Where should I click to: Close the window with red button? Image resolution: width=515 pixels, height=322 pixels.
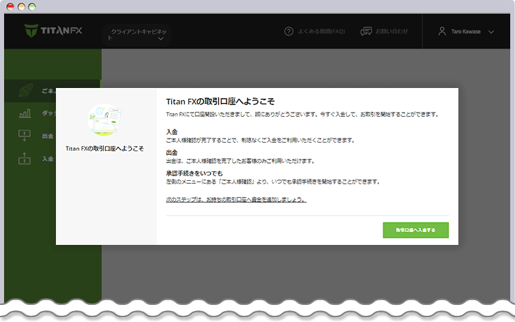[10, 7]
